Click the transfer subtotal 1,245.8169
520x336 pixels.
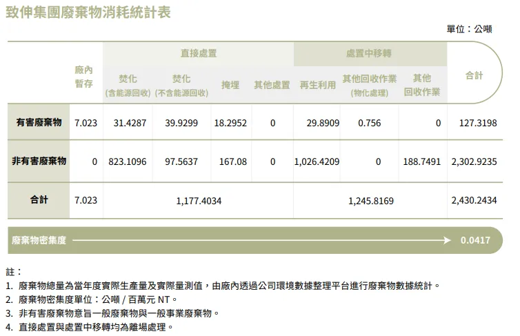tap(370, 200)
